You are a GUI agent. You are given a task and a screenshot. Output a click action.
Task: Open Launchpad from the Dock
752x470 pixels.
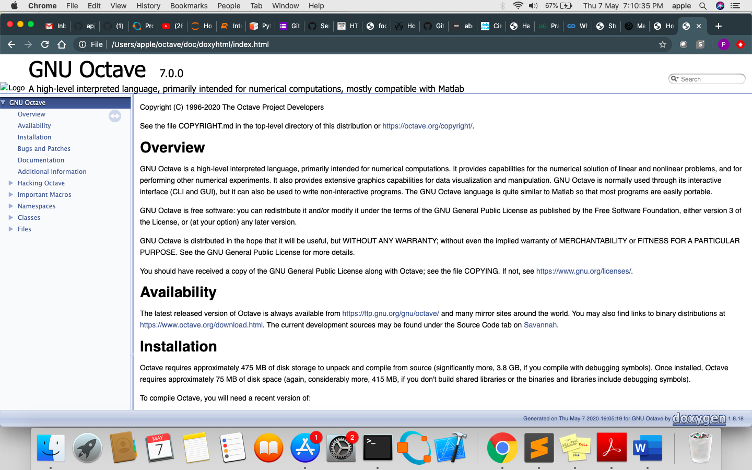87,448
